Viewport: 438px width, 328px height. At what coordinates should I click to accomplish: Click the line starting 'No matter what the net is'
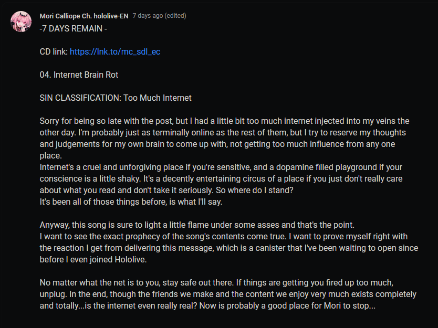click(216, 282)
